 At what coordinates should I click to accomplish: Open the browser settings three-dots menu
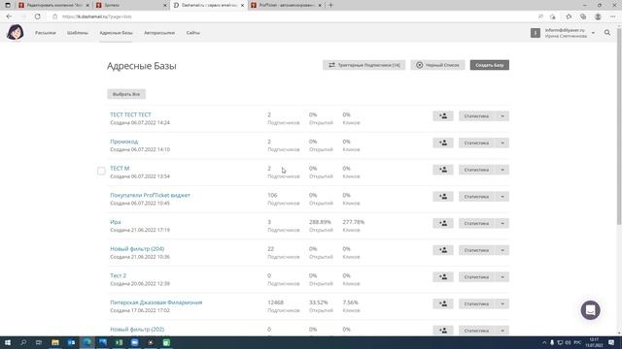612,16
